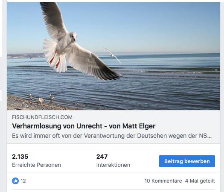The width and height of the screenshot is (224, 192).
Task: Click the name Matt Elger in the headline
Action: (x=139, y=126)
